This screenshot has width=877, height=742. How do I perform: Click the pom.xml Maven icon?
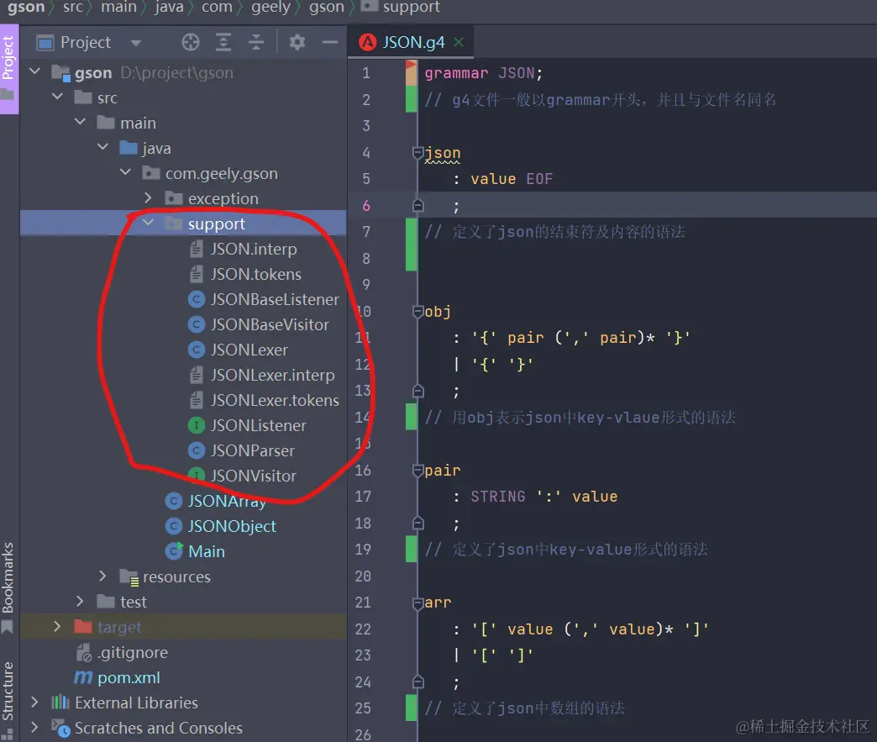83,677
